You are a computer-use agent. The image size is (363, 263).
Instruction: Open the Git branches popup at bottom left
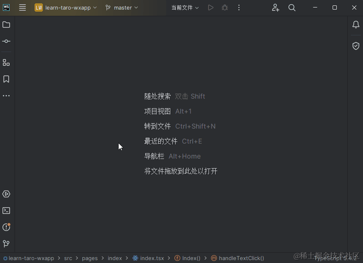click(x=6, y=243)
